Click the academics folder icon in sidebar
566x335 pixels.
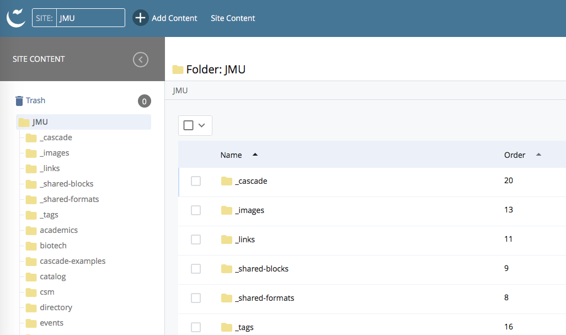[31, 230]
